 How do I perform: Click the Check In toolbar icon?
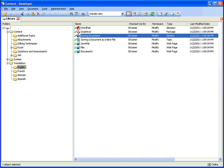pyautogui.click(x=161, y=14)
